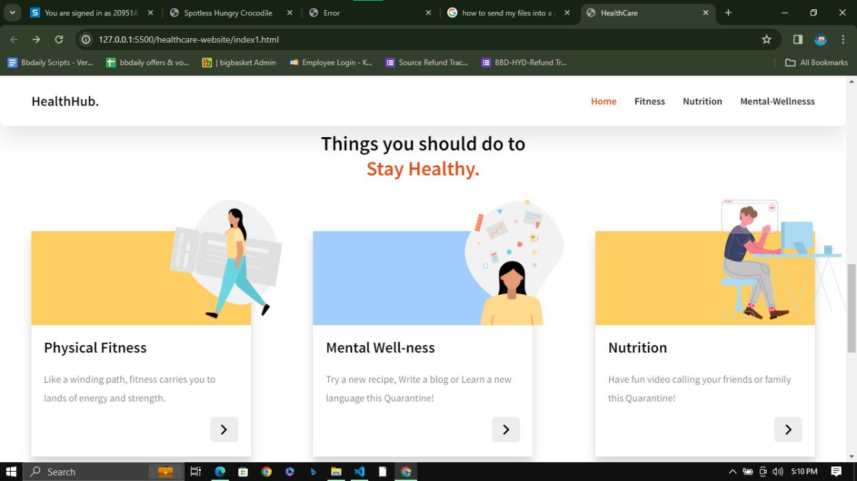Viewport: 857px width, 481px height.
Task: Select the VS Code icon on the taskbar
Action: tap(359, 472)
